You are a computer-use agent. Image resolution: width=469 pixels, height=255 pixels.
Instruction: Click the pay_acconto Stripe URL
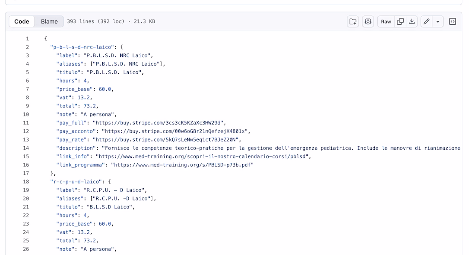click(x=175, y=131)
